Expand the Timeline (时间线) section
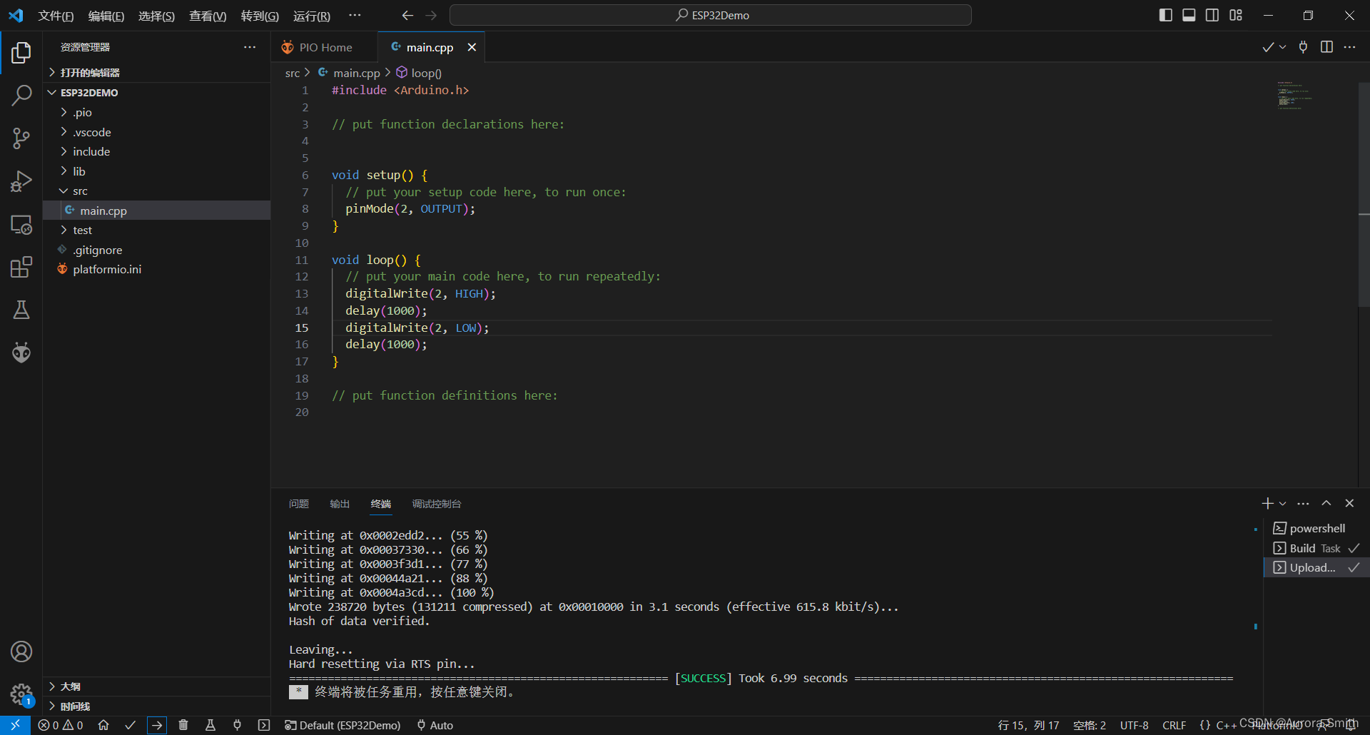This screenshot has width=1370, height=735. point(156,706)
